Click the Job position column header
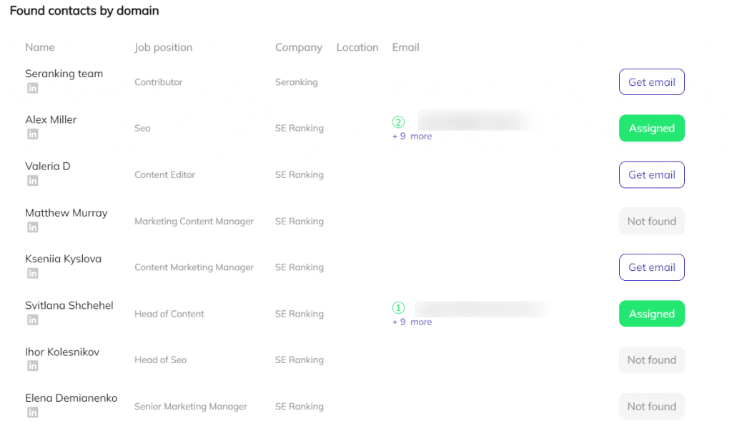This screenshot has width=732, height=431. coord(164,48)
